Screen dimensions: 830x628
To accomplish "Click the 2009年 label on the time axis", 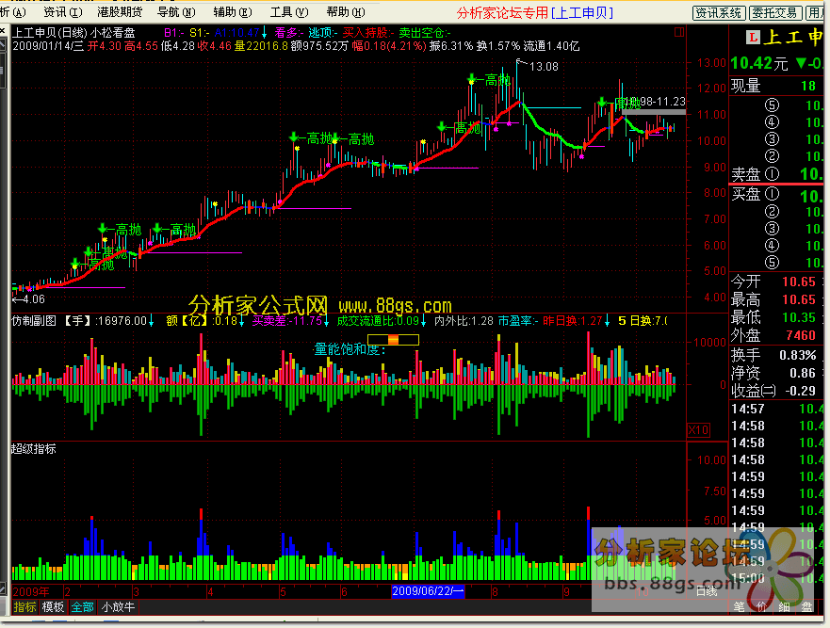I will click(31, 591).
